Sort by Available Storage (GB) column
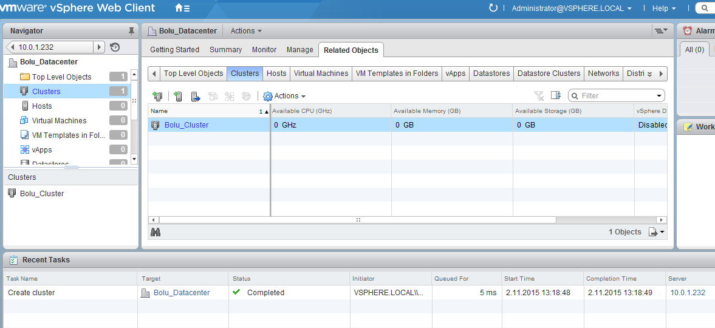The width and height of the screenshot is (715, 328). pos(573,111)
